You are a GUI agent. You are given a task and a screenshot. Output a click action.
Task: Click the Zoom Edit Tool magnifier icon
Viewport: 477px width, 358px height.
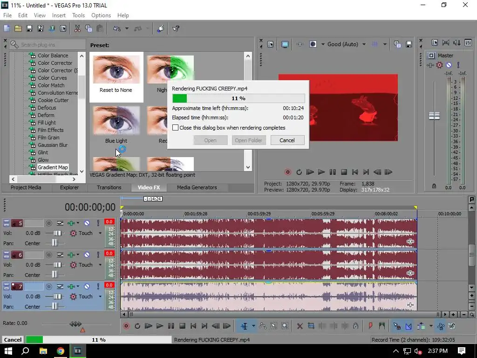tap(285, 326)
